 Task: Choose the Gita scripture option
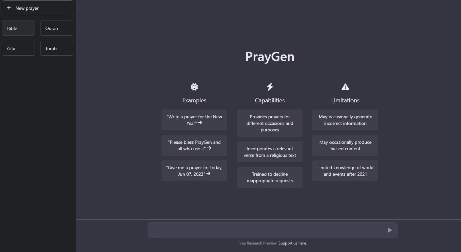(18, 49)
